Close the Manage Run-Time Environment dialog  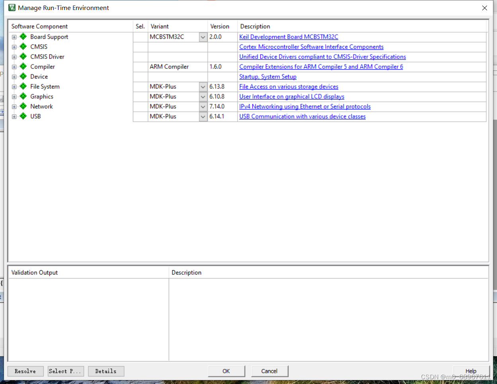click(x=485, y=8)
